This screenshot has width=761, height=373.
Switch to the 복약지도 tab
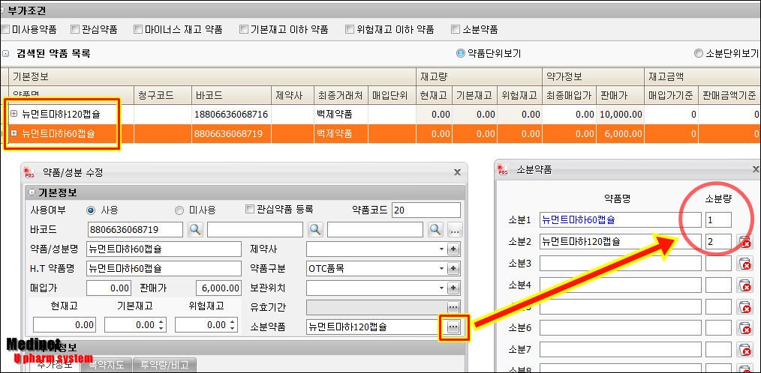pyautogui.click(x=106, y=366)
